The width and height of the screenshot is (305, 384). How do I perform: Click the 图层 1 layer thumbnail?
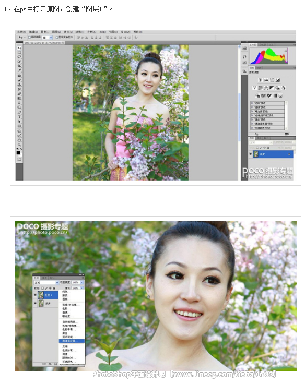pos(41,295)
